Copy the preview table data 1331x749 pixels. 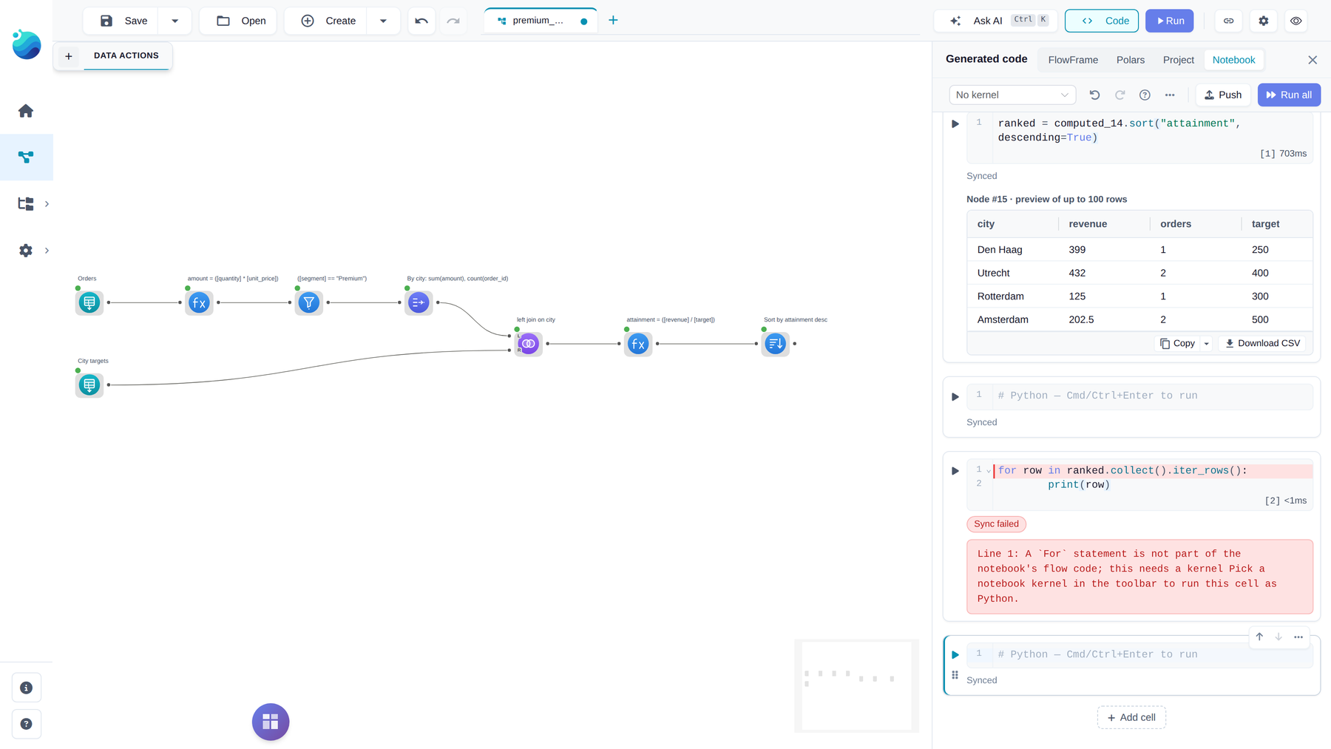click(1178, 343)
